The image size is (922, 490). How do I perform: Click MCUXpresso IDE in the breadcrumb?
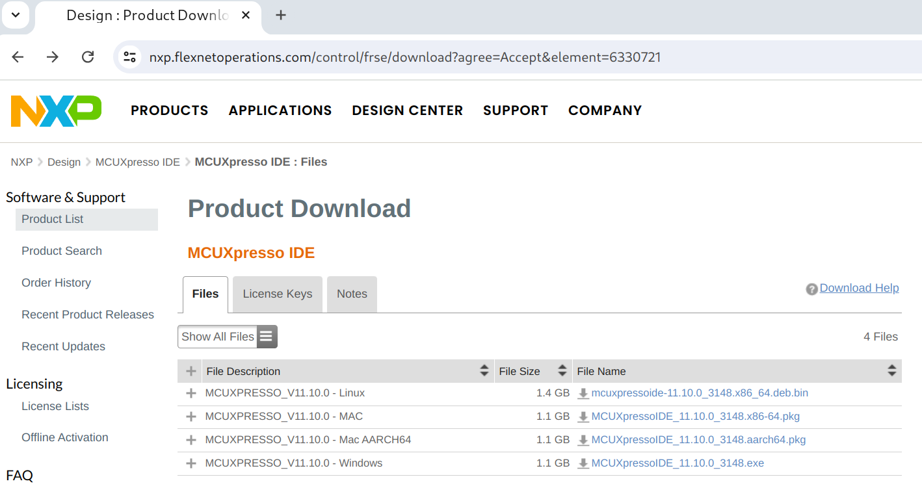coord(138,162)
